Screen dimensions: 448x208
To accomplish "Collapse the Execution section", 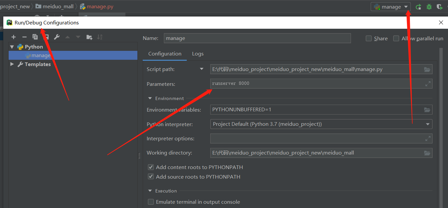I will (150, 191).
